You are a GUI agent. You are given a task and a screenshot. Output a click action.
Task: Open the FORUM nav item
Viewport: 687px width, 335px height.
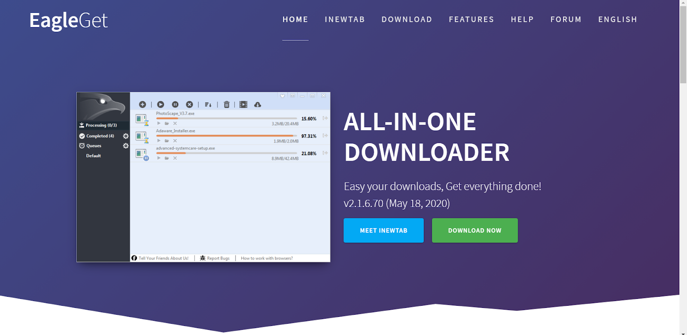tap(566, 19)
